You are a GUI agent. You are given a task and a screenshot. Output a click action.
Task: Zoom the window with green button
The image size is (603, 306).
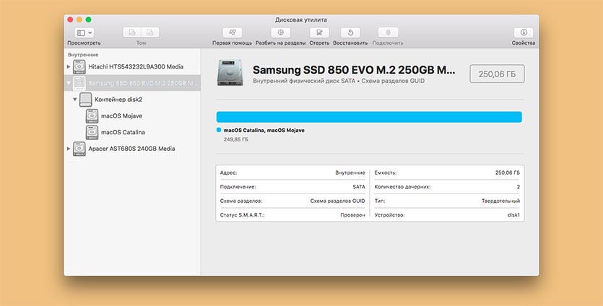[88, 19]
